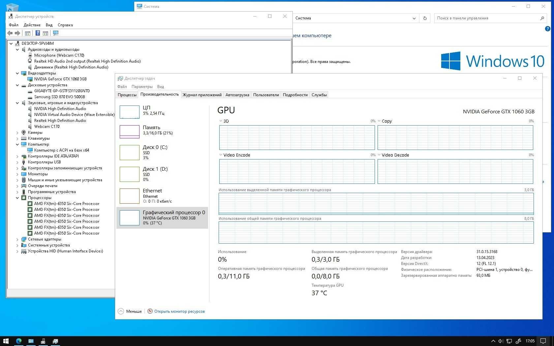The height and width of the screenshot is (346, 554).
Task: Open the notification center icon
Action: tap(543, 341)
